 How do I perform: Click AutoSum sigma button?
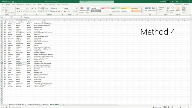click(x=161, y=7)
